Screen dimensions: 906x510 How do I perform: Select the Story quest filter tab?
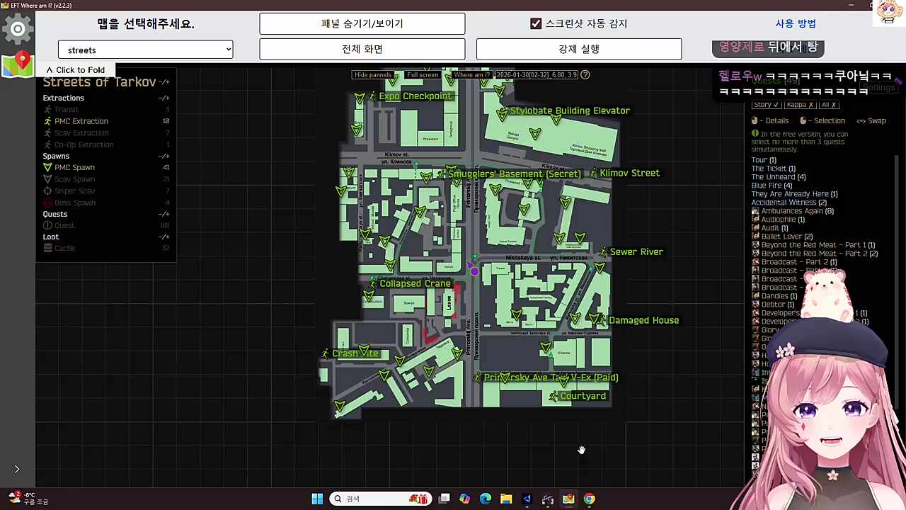coord(765,105)
